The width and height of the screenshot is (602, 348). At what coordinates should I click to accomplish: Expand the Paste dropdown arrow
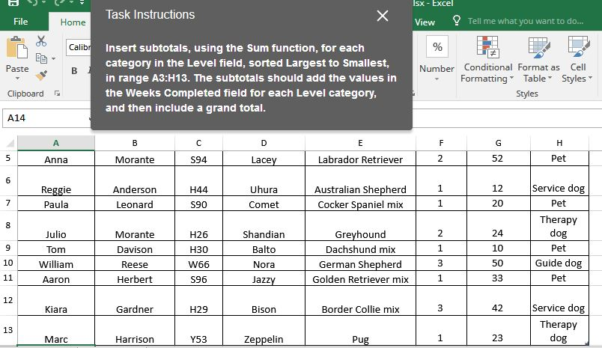pyautogui.click(x=17, y=79)
